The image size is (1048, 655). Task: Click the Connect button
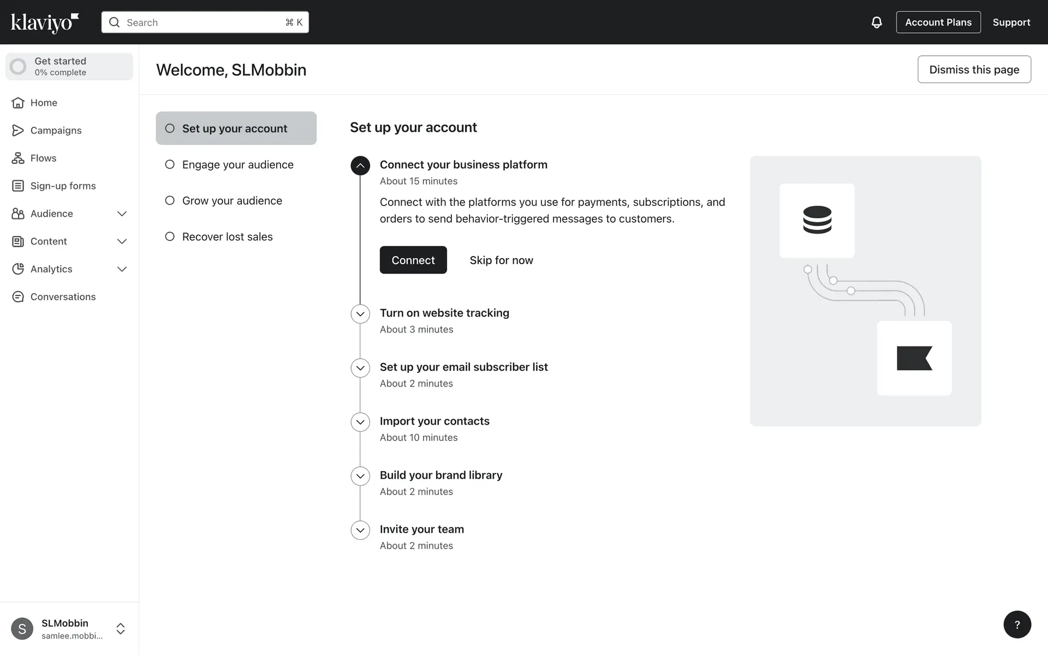coord(413,260)
